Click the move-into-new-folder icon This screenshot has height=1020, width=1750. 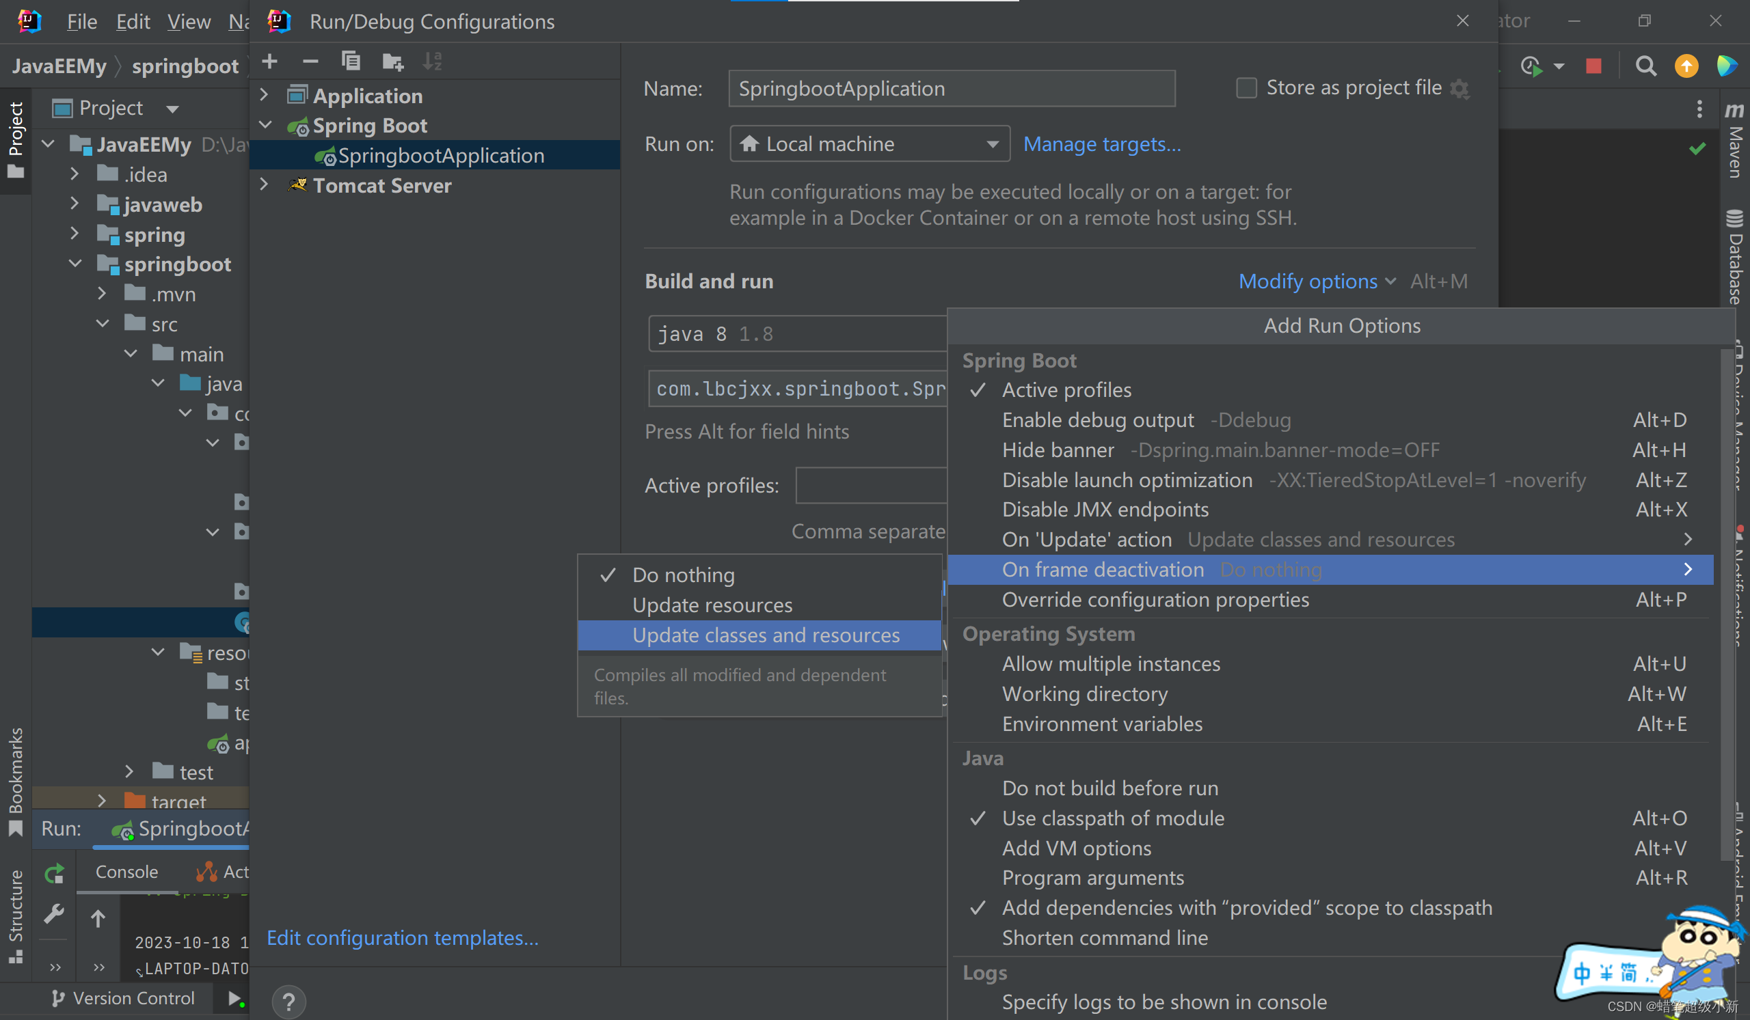coord(392,62)
